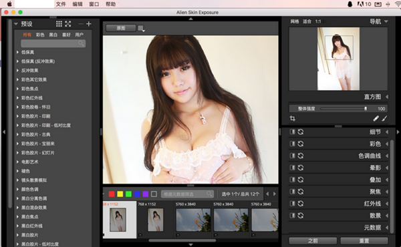Collapse the top panel arrow above preview

[190, 19]
